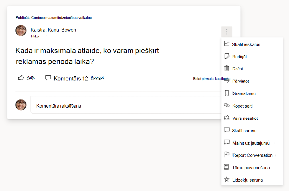Click in the Komentāra rakstīšana field
This screenshot has width=289, height=191.
tap(126, 105)
